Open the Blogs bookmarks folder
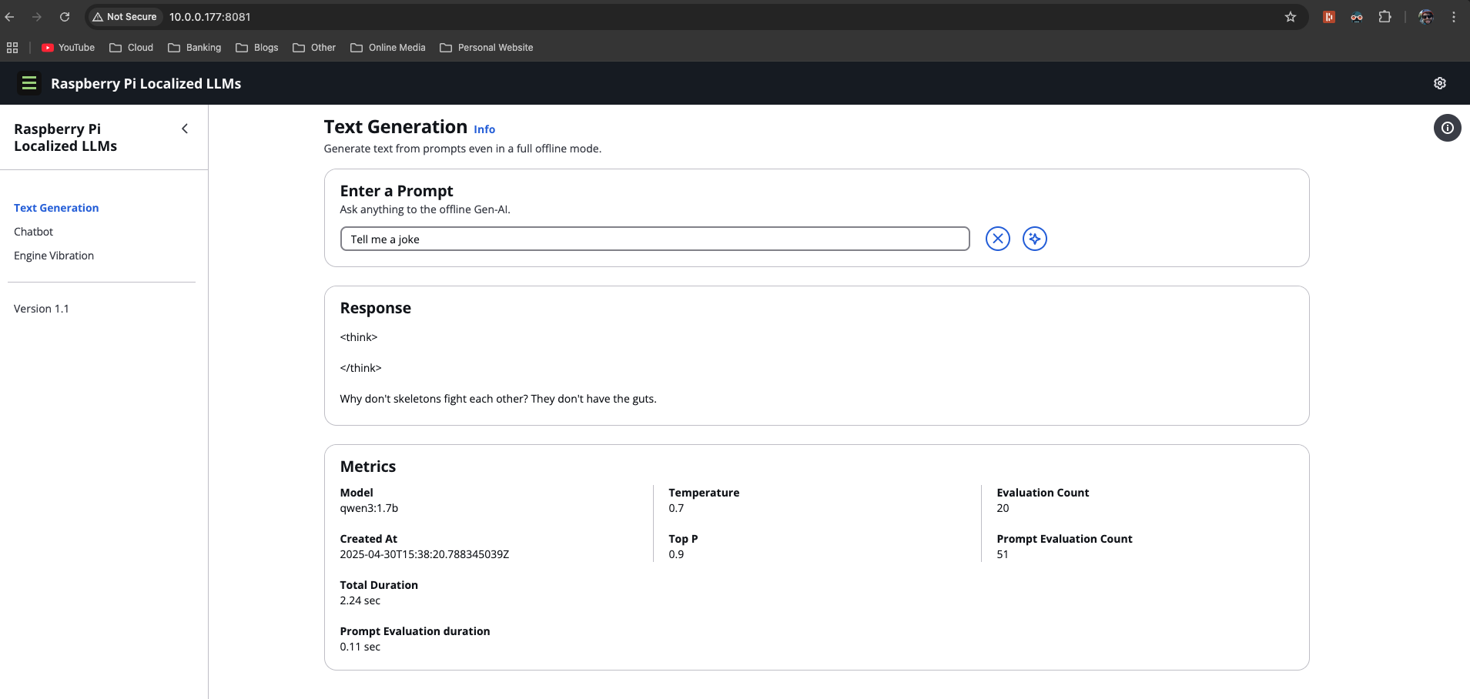The height and width of the screenshot is (699, 1470). (256, 48)
